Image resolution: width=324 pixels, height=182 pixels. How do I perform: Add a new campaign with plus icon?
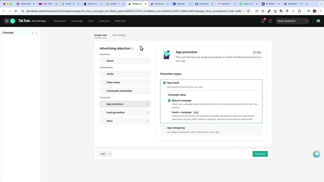click(32, 33)
